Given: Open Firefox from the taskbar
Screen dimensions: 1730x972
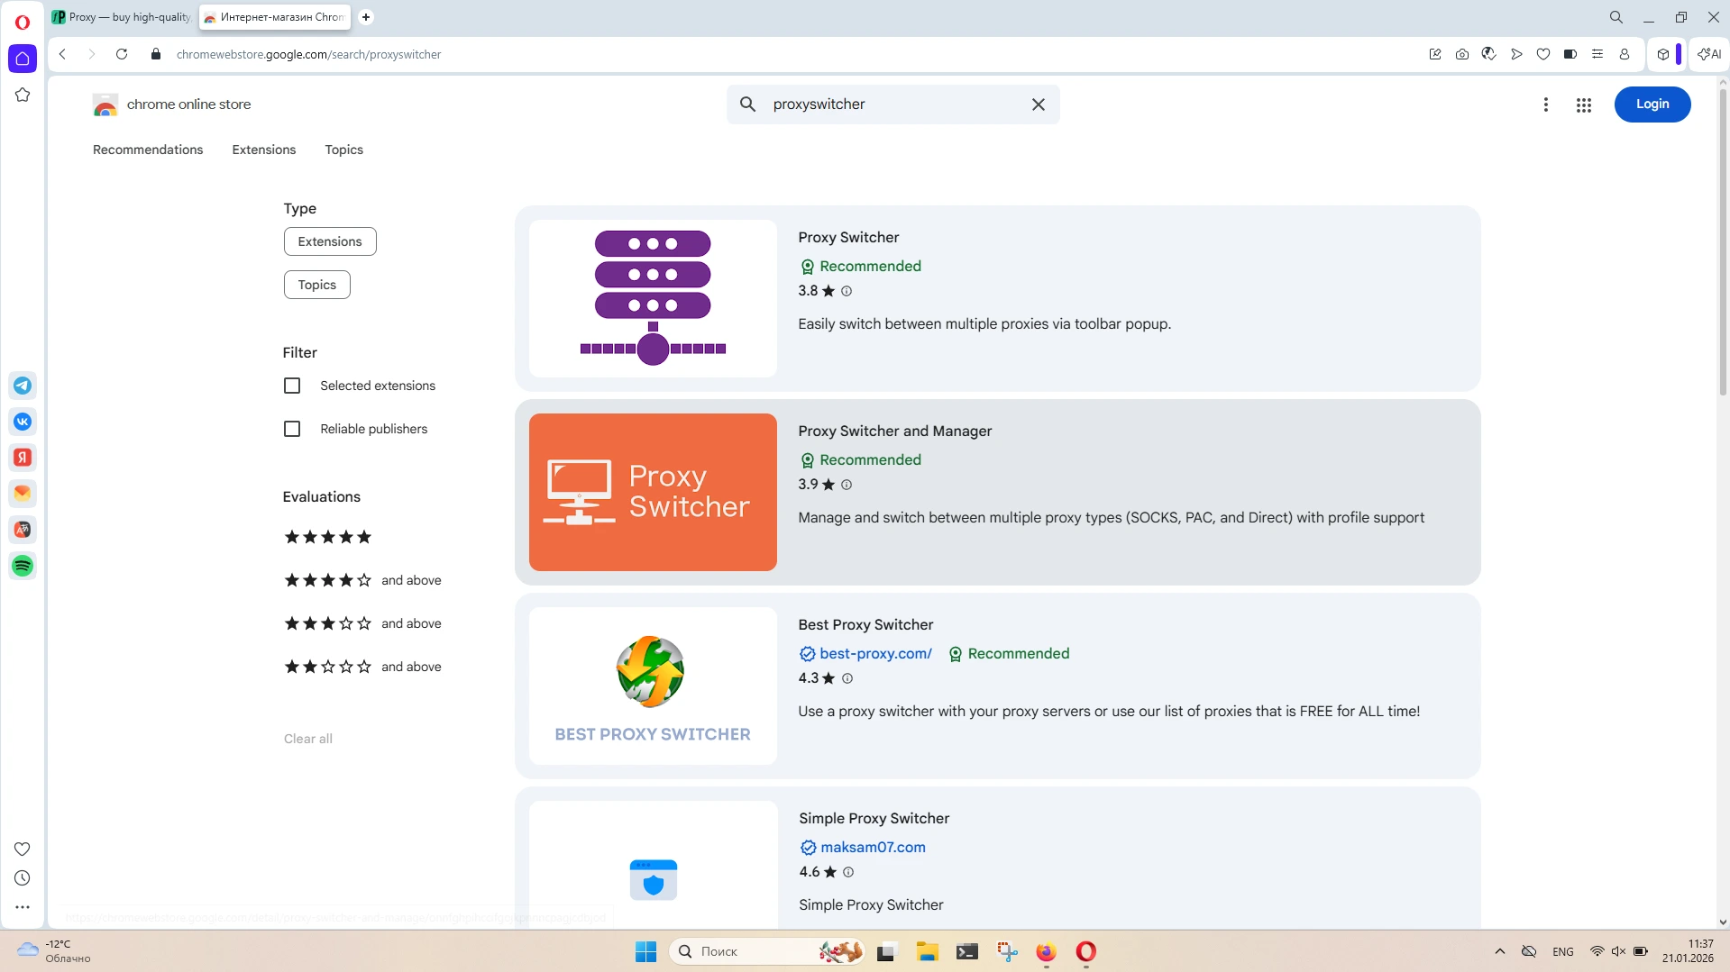Looking at the screenshot, I should click(x=1046, y=951).
